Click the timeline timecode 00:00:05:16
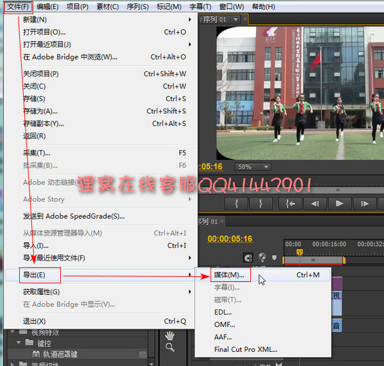Screen dimensions: 384x366 pyautogui.click(x=230, y=238)
